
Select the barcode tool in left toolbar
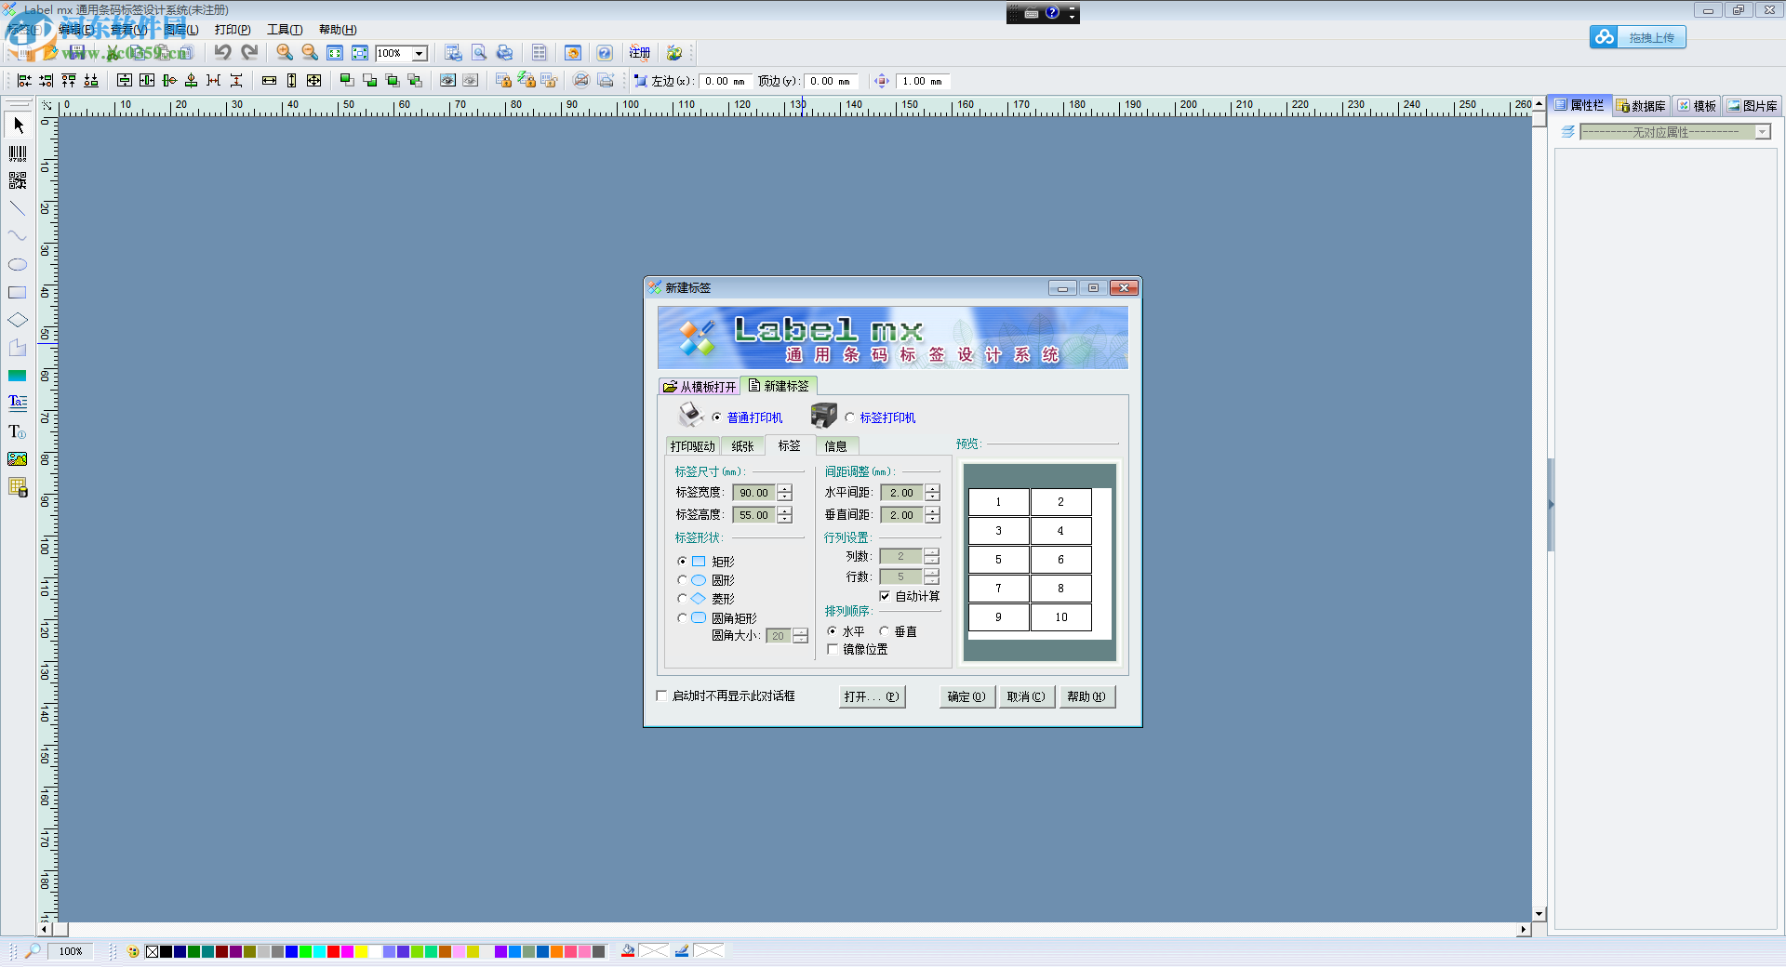18,152
